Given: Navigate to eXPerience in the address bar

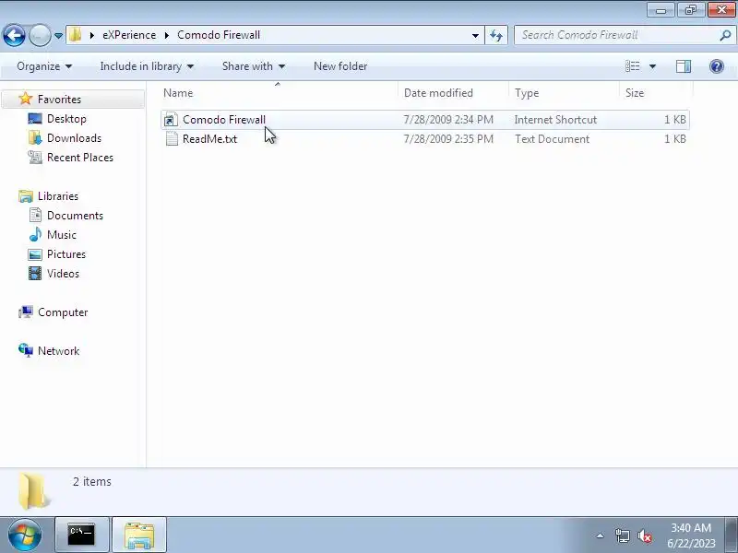Looking at the screenshot, I should coord(129,35).
